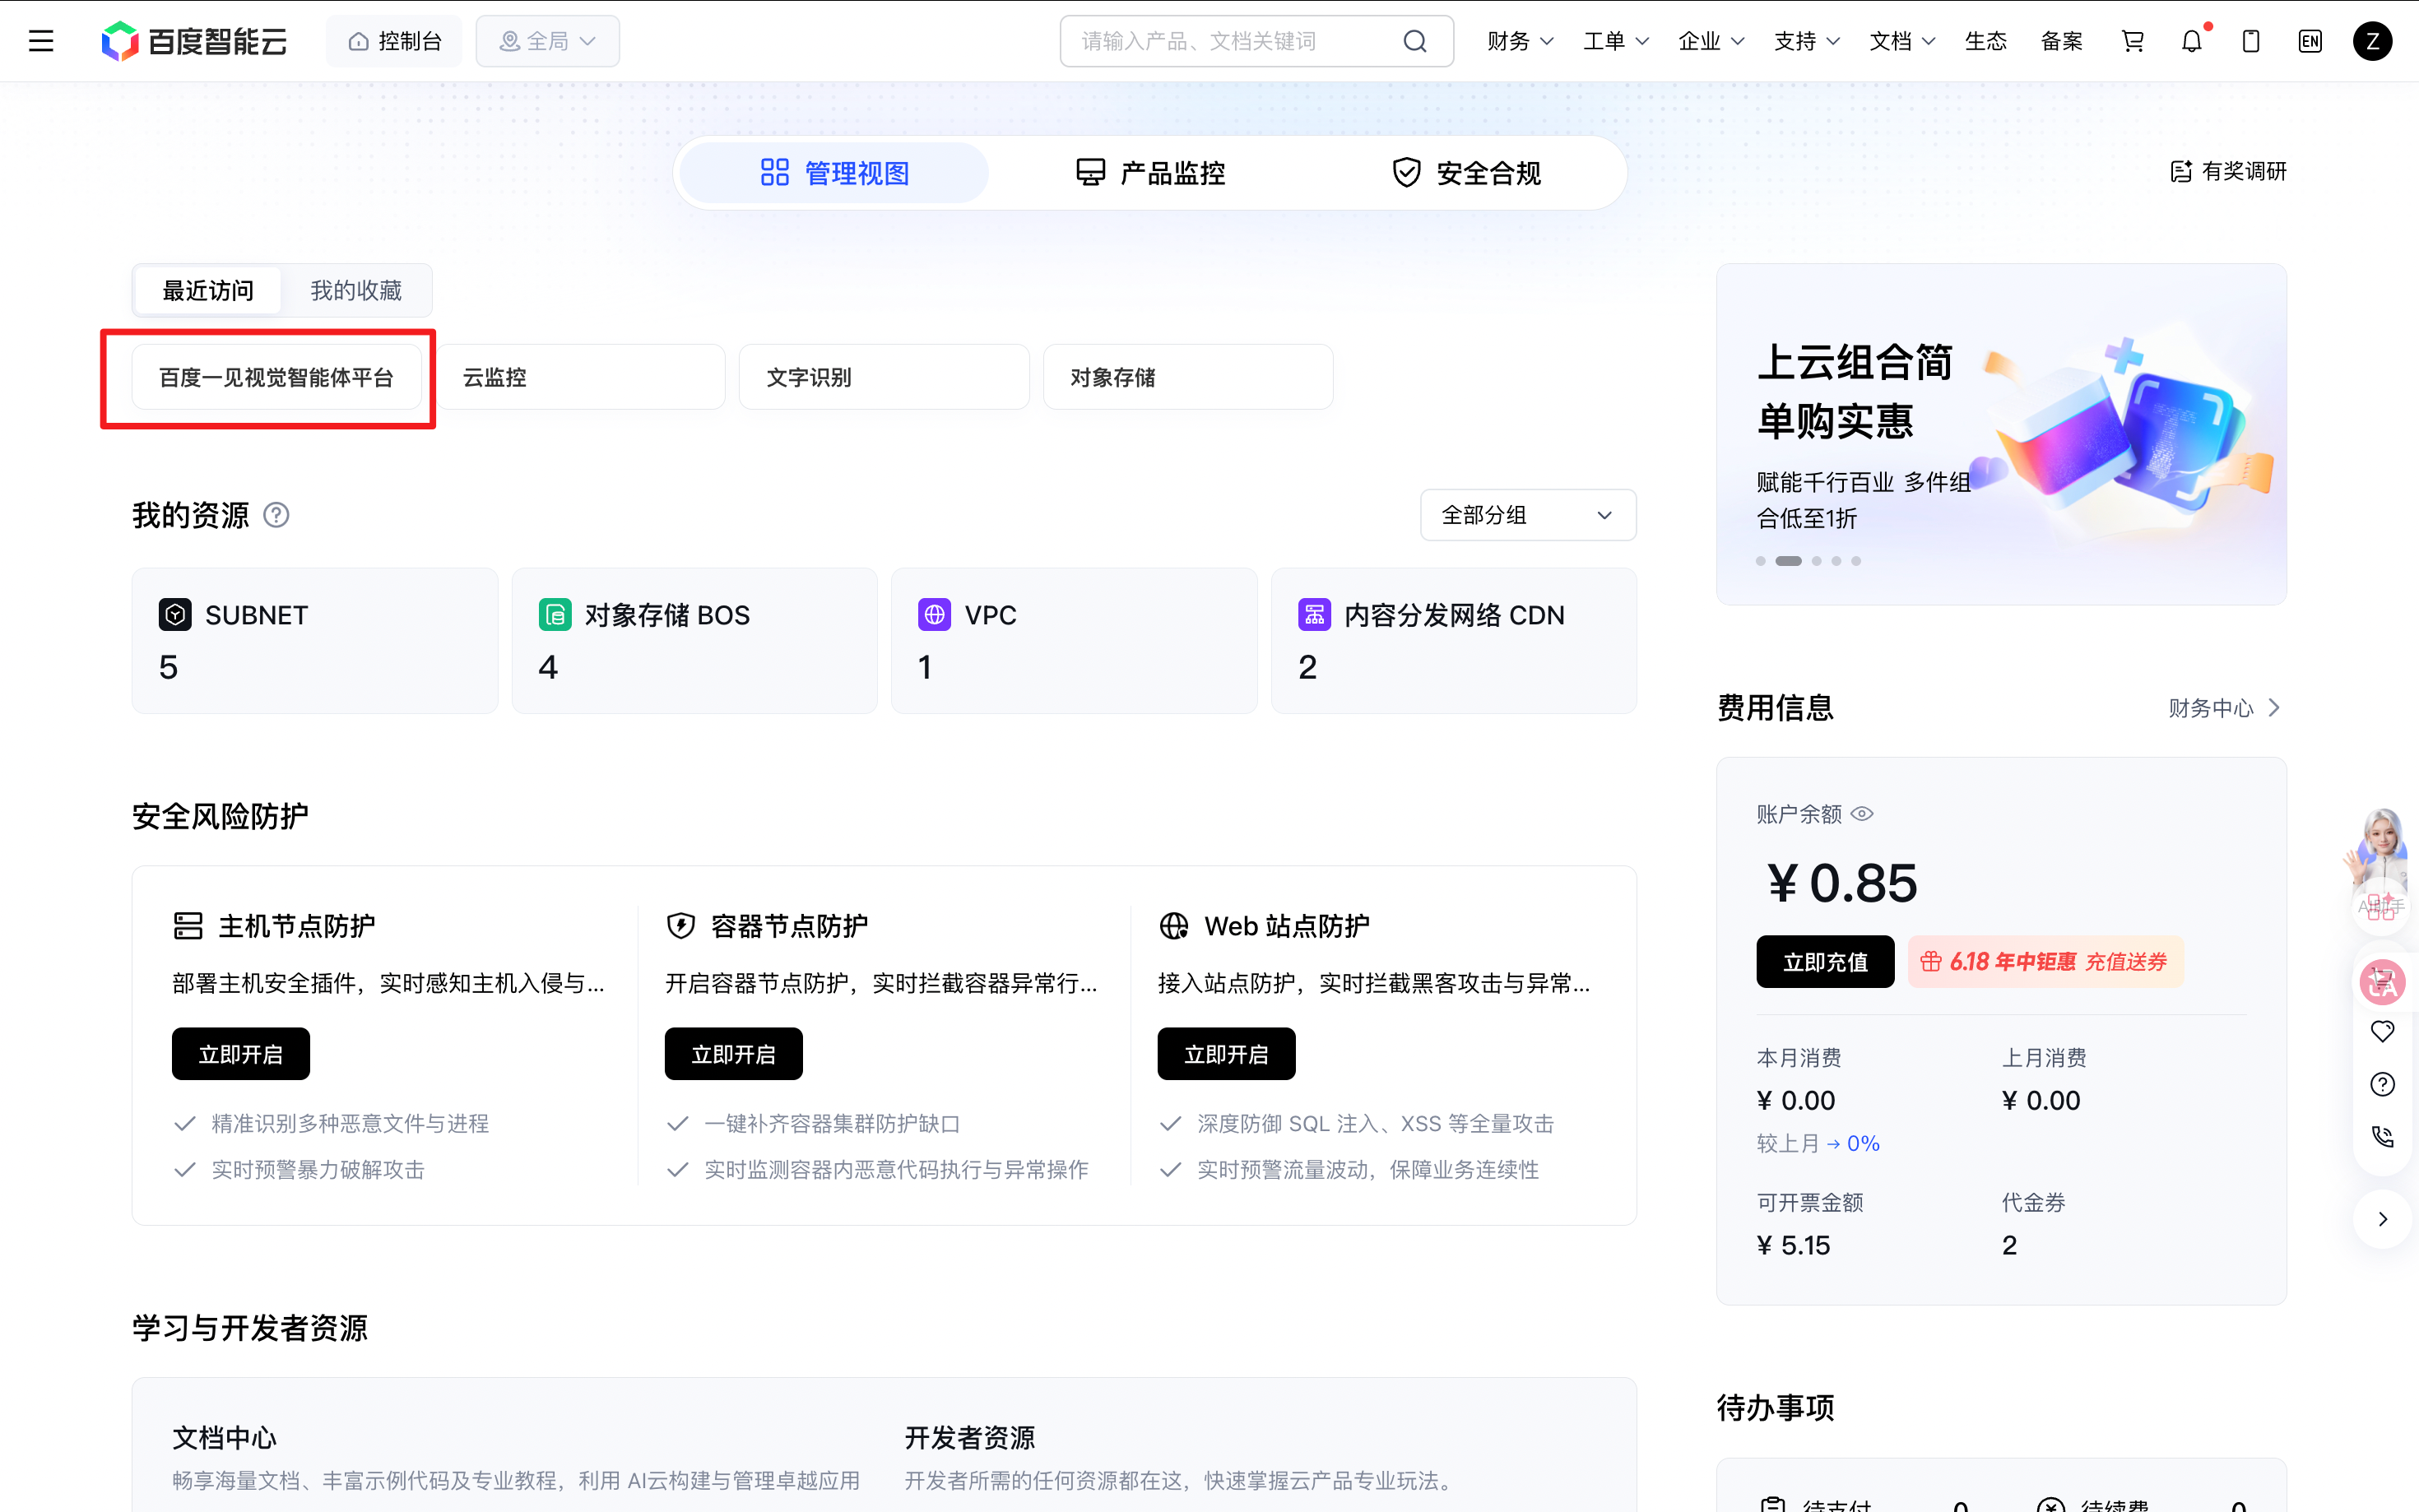Open 百度一见视觉智能体平台 shortcut
The image size is (2419, 1512).
pos(277,377)
